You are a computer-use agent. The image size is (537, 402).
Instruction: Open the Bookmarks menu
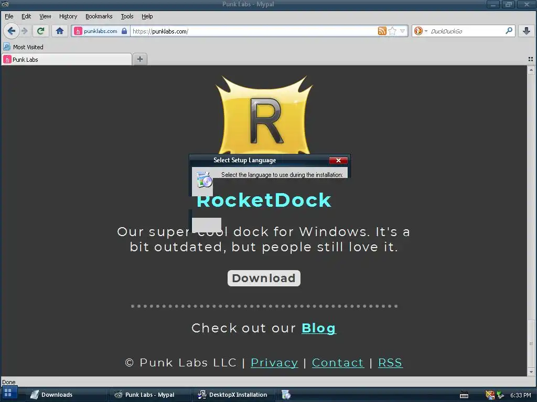[99, 16]
